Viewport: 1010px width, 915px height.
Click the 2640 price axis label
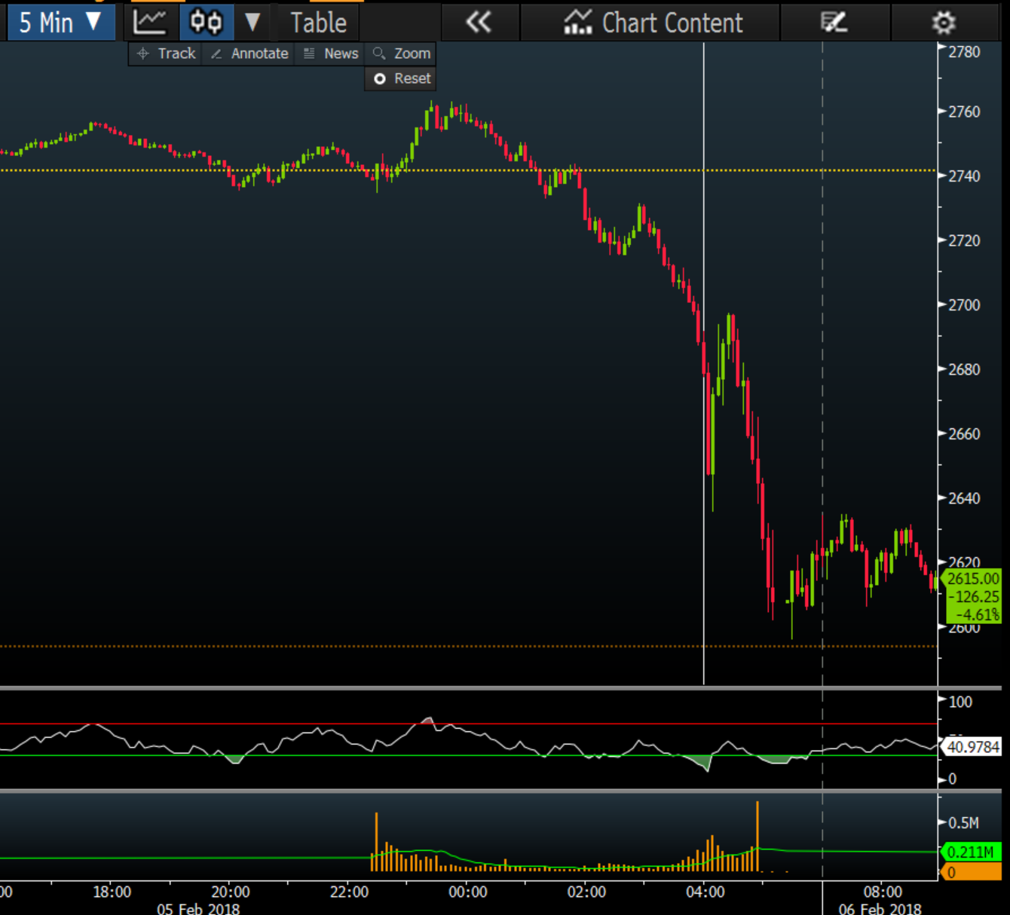click(x=964, y=498)
